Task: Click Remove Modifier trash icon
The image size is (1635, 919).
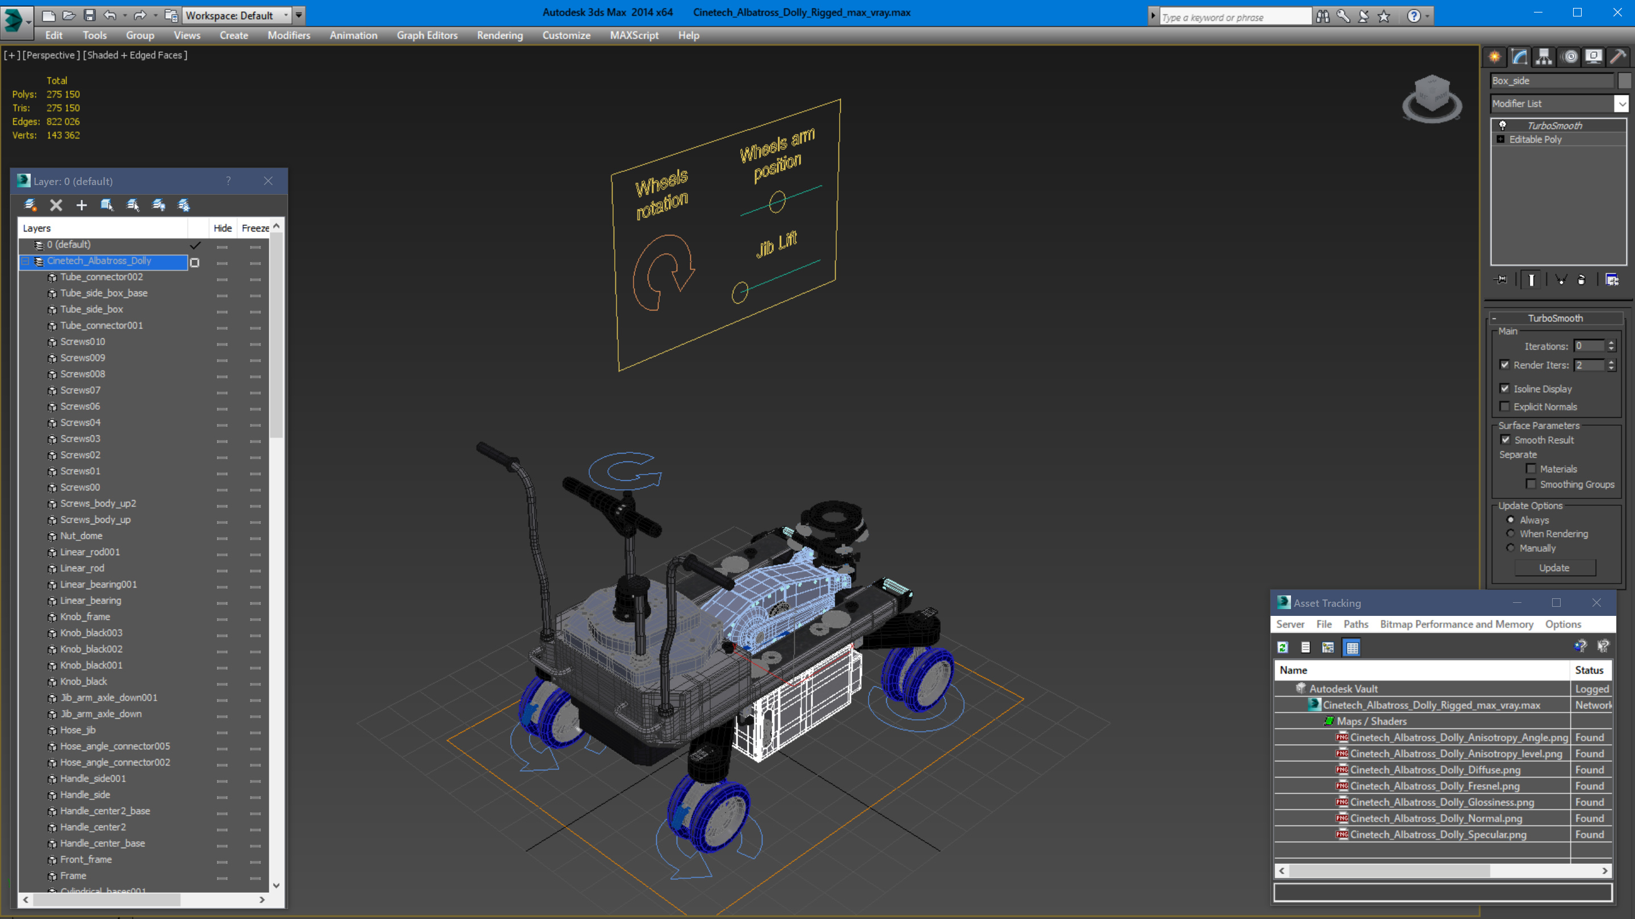Action: tap(1582, 280)
